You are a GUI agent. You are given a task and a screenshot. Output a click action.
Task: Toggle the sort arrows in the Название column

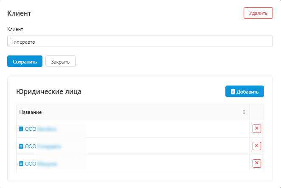(244, 112)
